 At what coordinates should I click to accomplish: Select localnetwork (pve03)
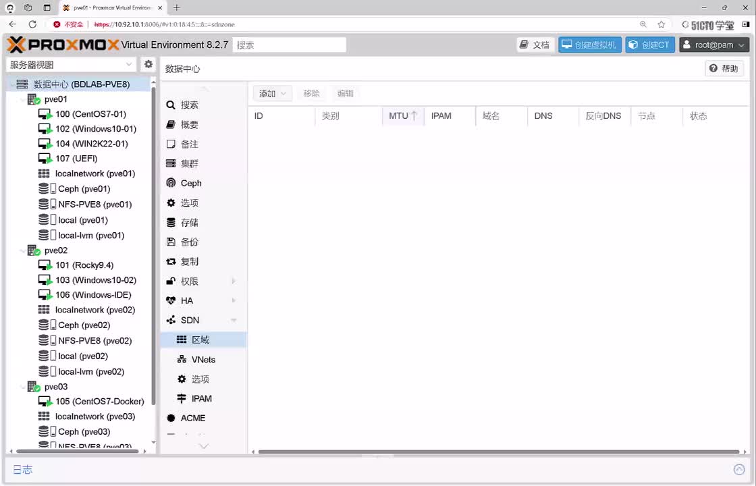pyautogui.click(x=95, y=416)
